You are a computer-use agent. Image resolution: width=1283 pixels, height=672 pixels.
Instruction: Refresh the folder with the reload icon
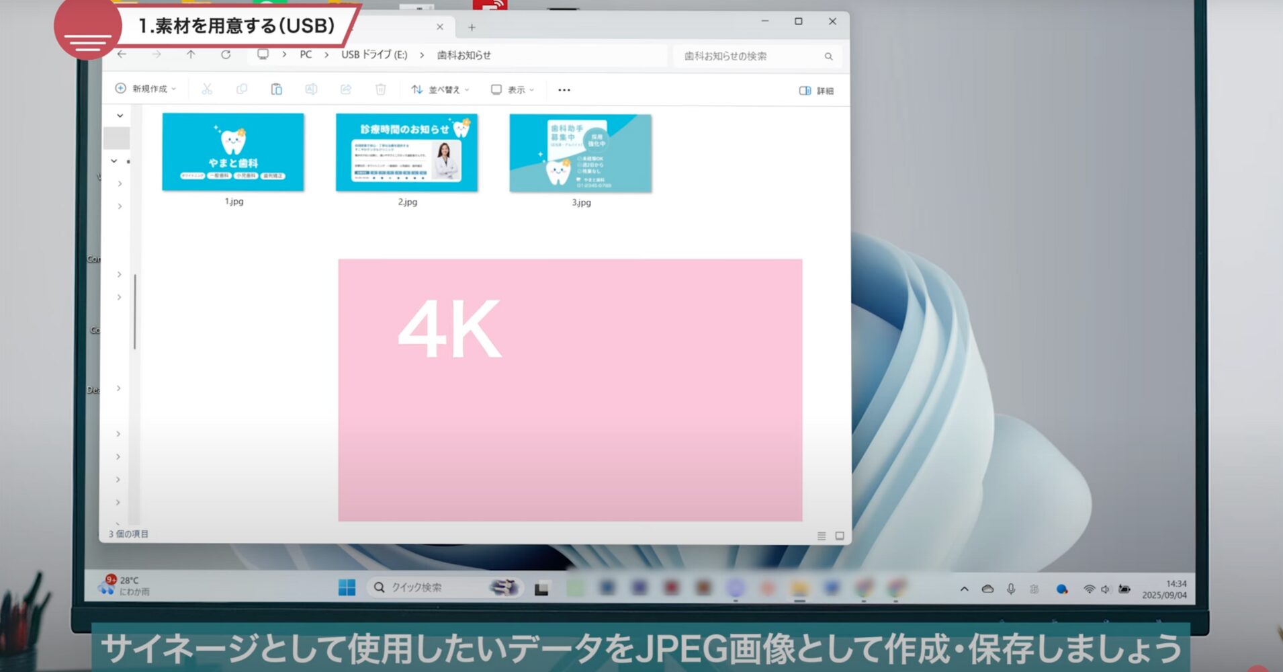click(226, 54)
